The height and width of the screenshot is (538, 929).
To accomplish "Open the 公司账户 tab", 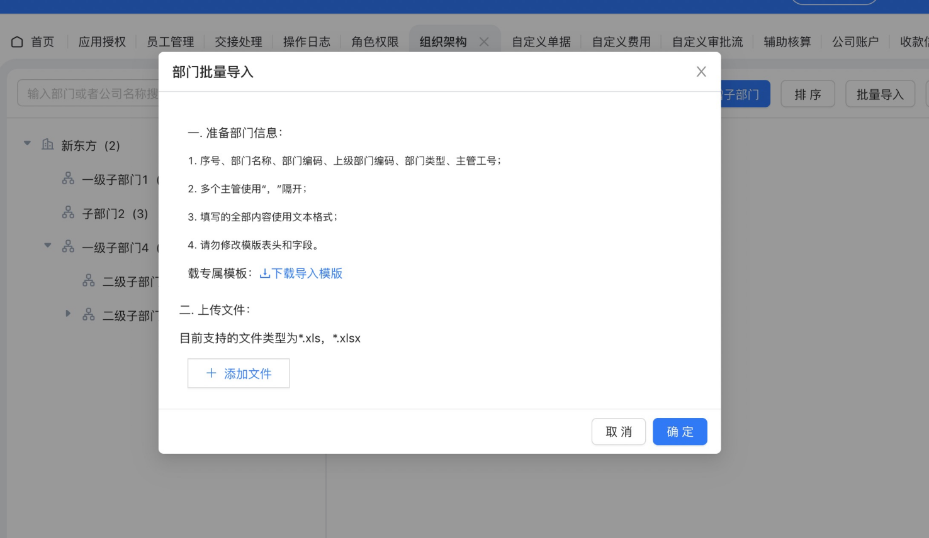I will [855, 42].
